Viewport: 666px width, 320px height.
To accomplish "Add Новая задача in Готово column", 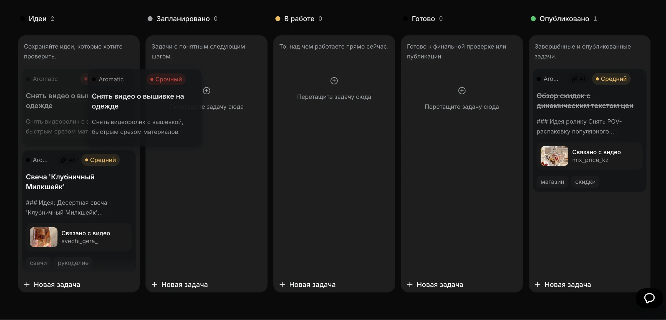I will tap(435, 284).
